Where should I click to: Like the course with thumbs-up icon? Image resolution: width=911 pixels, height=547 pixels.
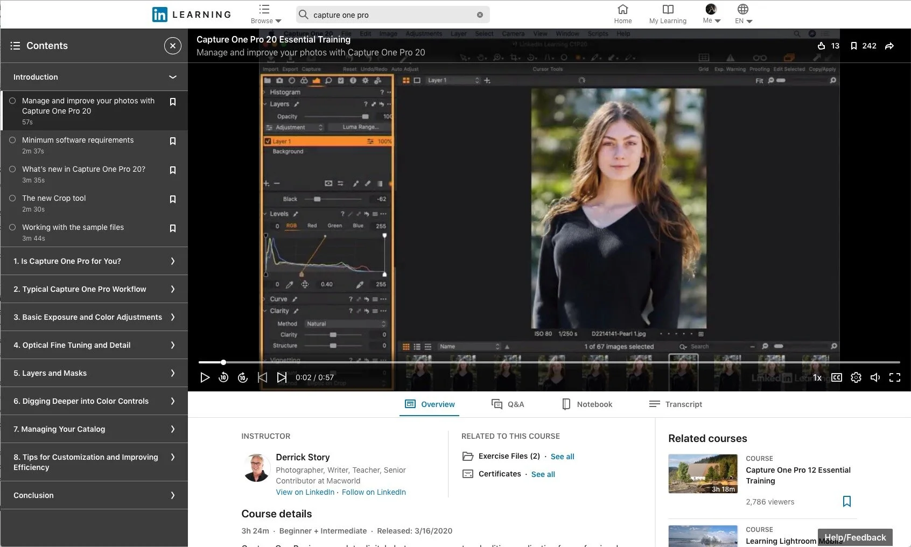822,46
